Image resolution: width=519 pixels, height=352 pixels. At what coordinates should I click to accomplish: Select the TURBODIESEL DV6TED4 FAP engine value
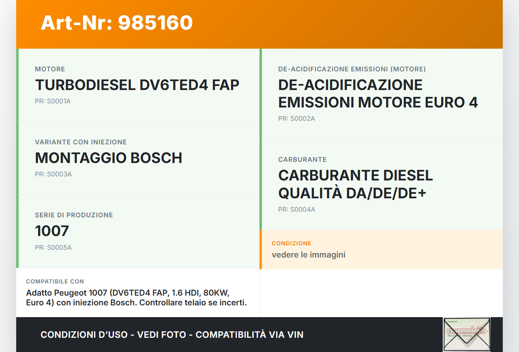click(x=137, y=85)
